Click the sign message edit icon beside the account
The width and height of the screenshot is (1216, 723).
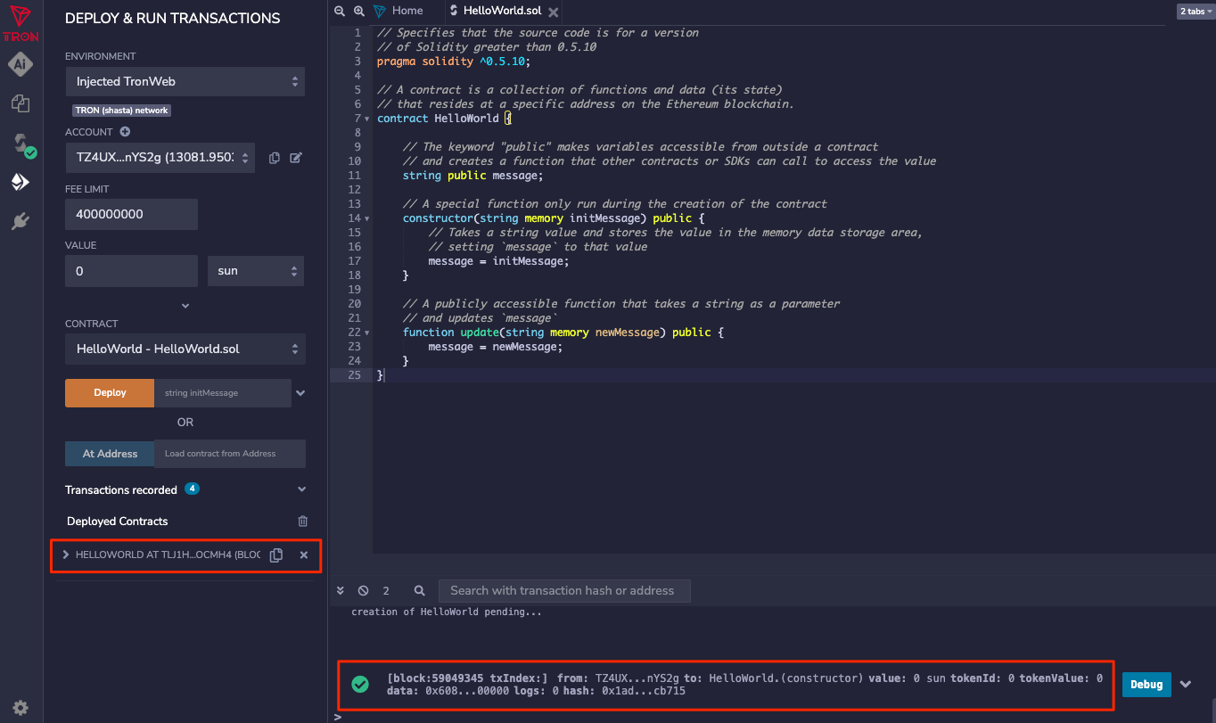click(x=296, y=158)
